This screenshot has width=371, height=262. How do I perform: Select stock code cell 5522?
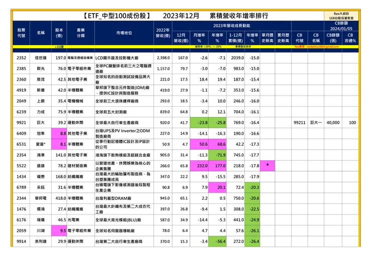coord(21,166)
